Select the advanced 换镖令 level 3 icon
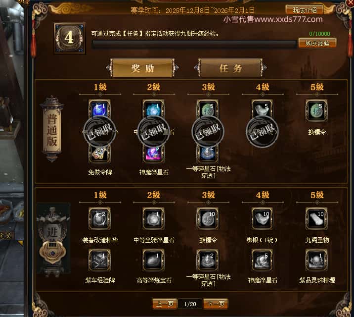 [x=208, y=218]
